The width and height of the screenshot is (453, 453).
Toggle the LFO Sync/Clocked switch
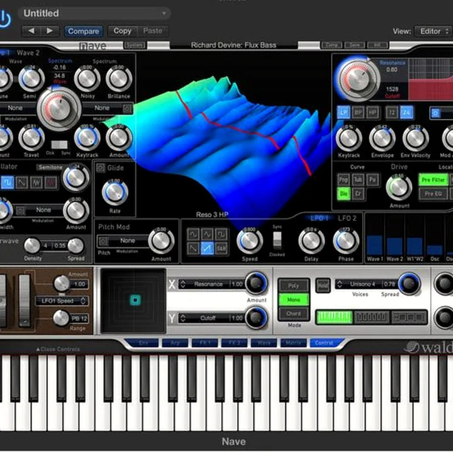(x=277, y=240)
